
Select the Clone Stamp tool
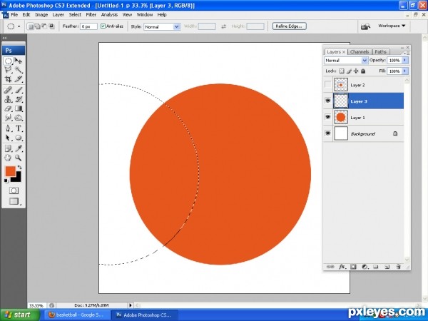8,99
